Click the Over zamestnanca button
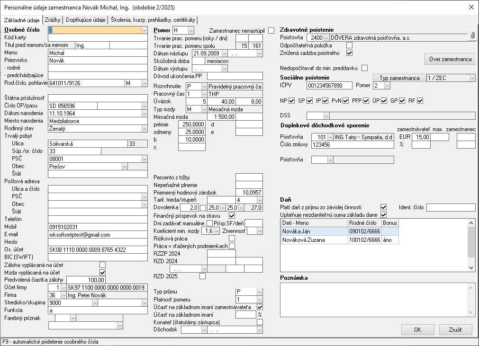The height and width of the screenshot is (346, 479). click(450, 59)
